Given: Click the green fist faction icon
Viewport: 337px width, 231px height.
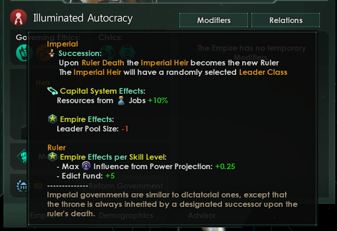Looking at the screenshot, I should pyautogui.click(x=24, y=156).
